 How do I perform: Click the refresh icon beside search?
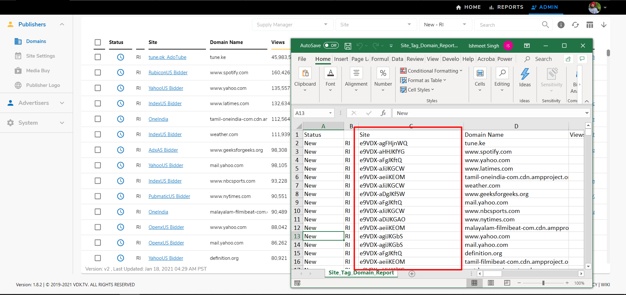click(575, 25)
